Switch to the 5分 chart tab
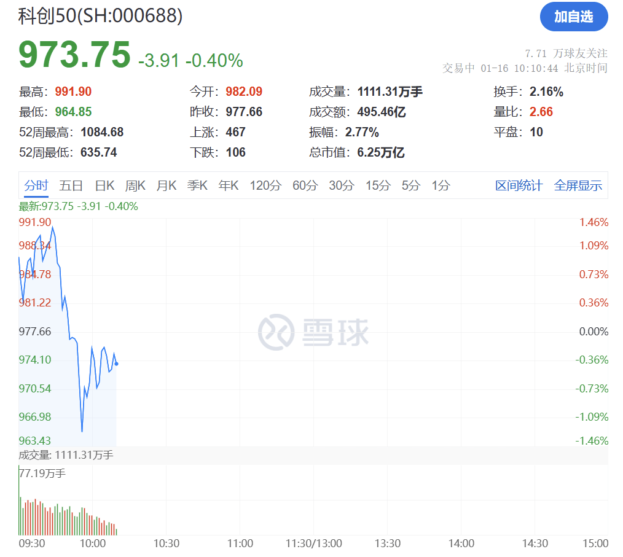This screenshot has width=623, height=557. pos(410,185)
